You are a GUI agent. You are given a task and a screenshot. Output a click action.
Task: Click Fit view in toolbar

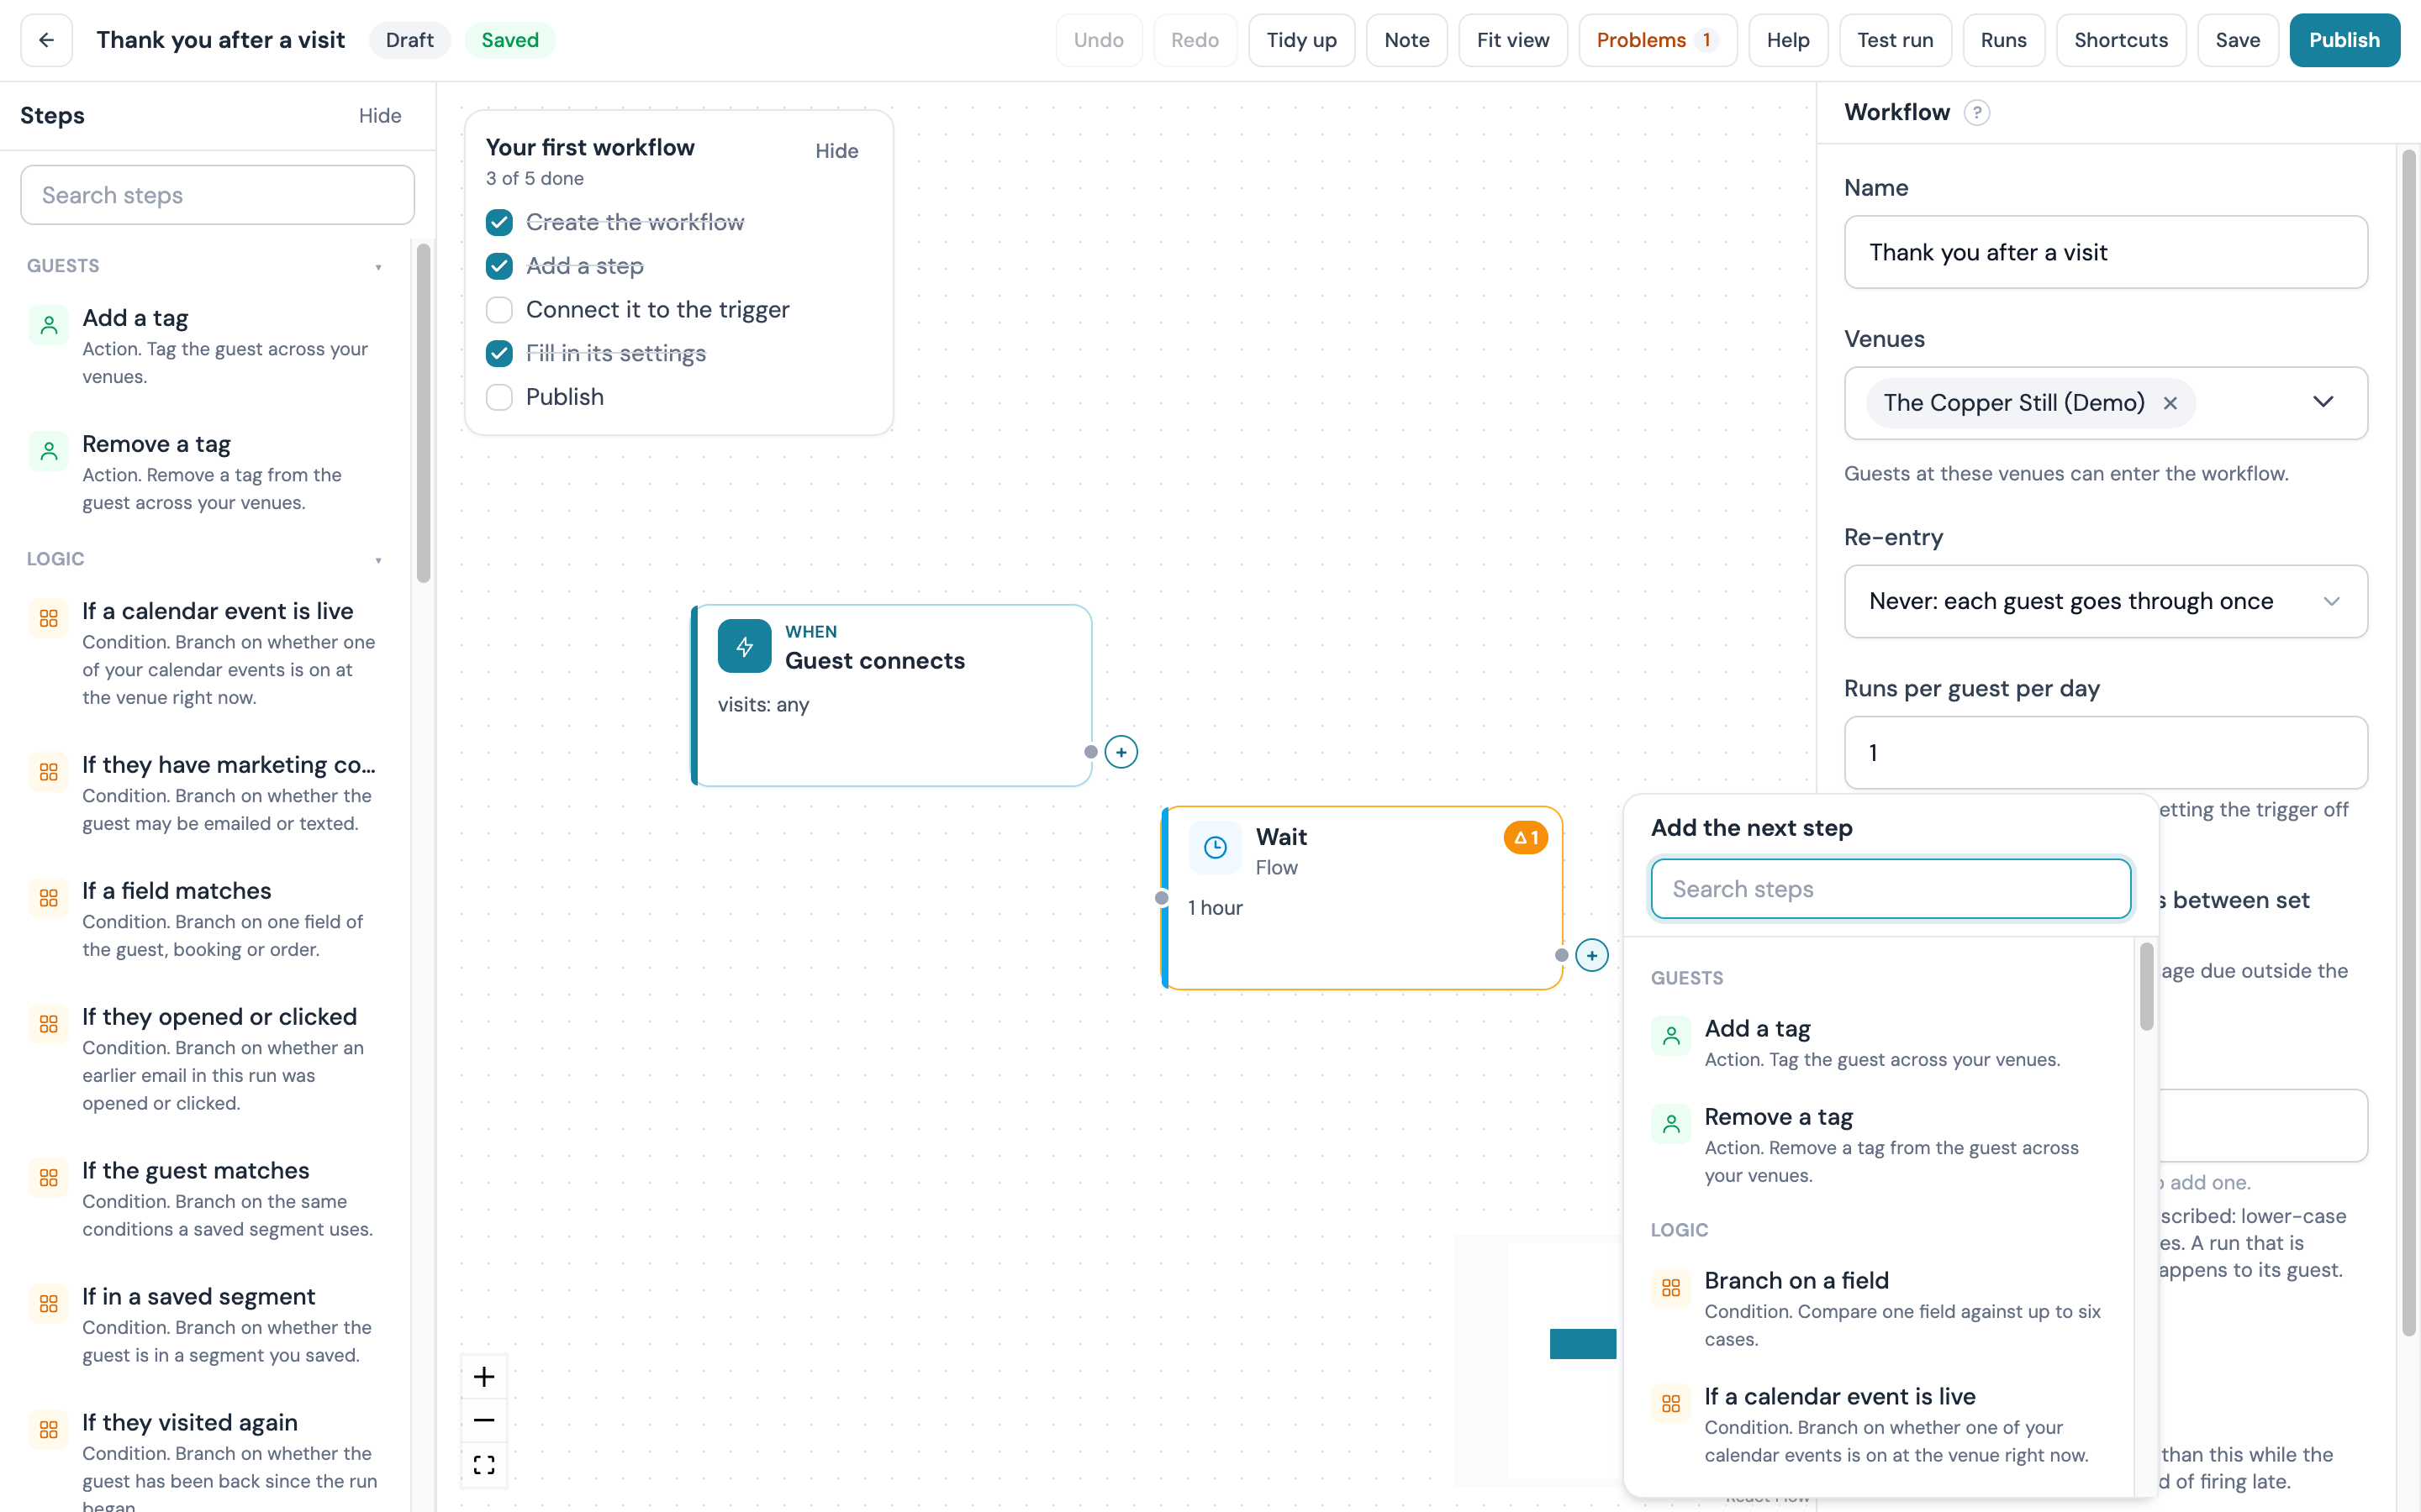pyautogui.click(x=1511, y=40)
